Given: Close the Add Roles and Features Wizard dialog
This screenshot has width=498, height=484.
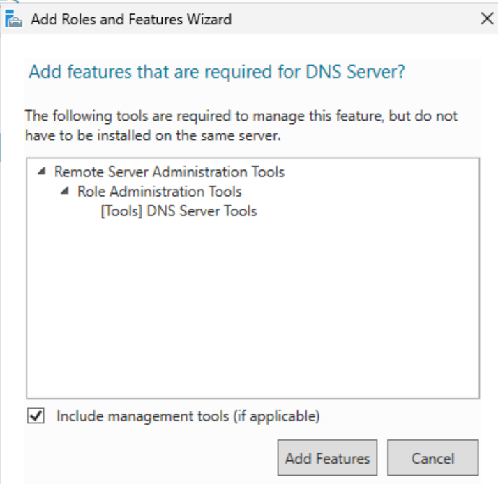Looking at the screenshot, I should [x=487, y=19].
